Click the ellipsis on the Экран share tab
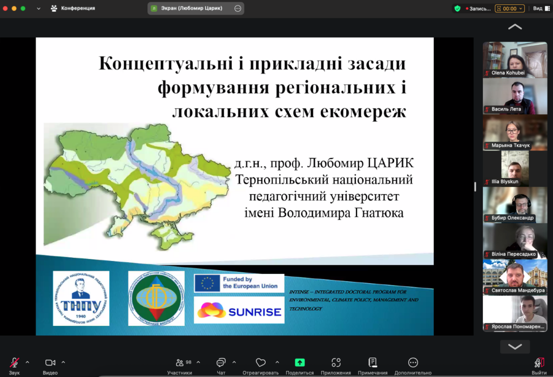This screenshot has height=377, width=553. pos(238,9)
